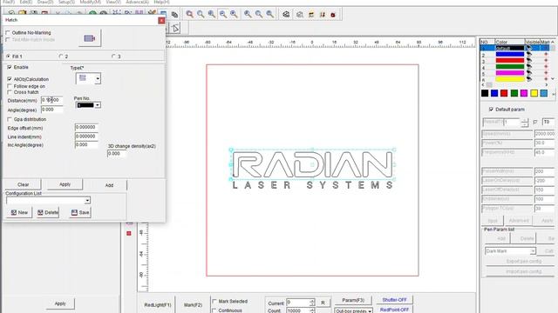The height and width of the screenshot is (313, 558).
Task: Click the stacked-layers icon left of the zoom tools
Action: coord(174,15)
